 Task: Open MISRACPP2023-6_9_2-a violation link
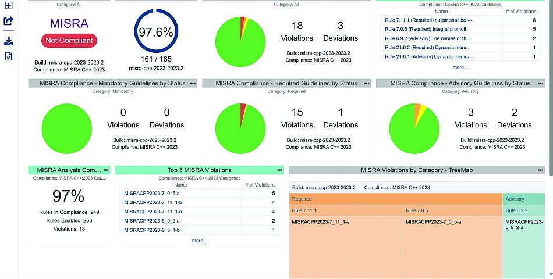pyautogui.click(x=151, y=221)
